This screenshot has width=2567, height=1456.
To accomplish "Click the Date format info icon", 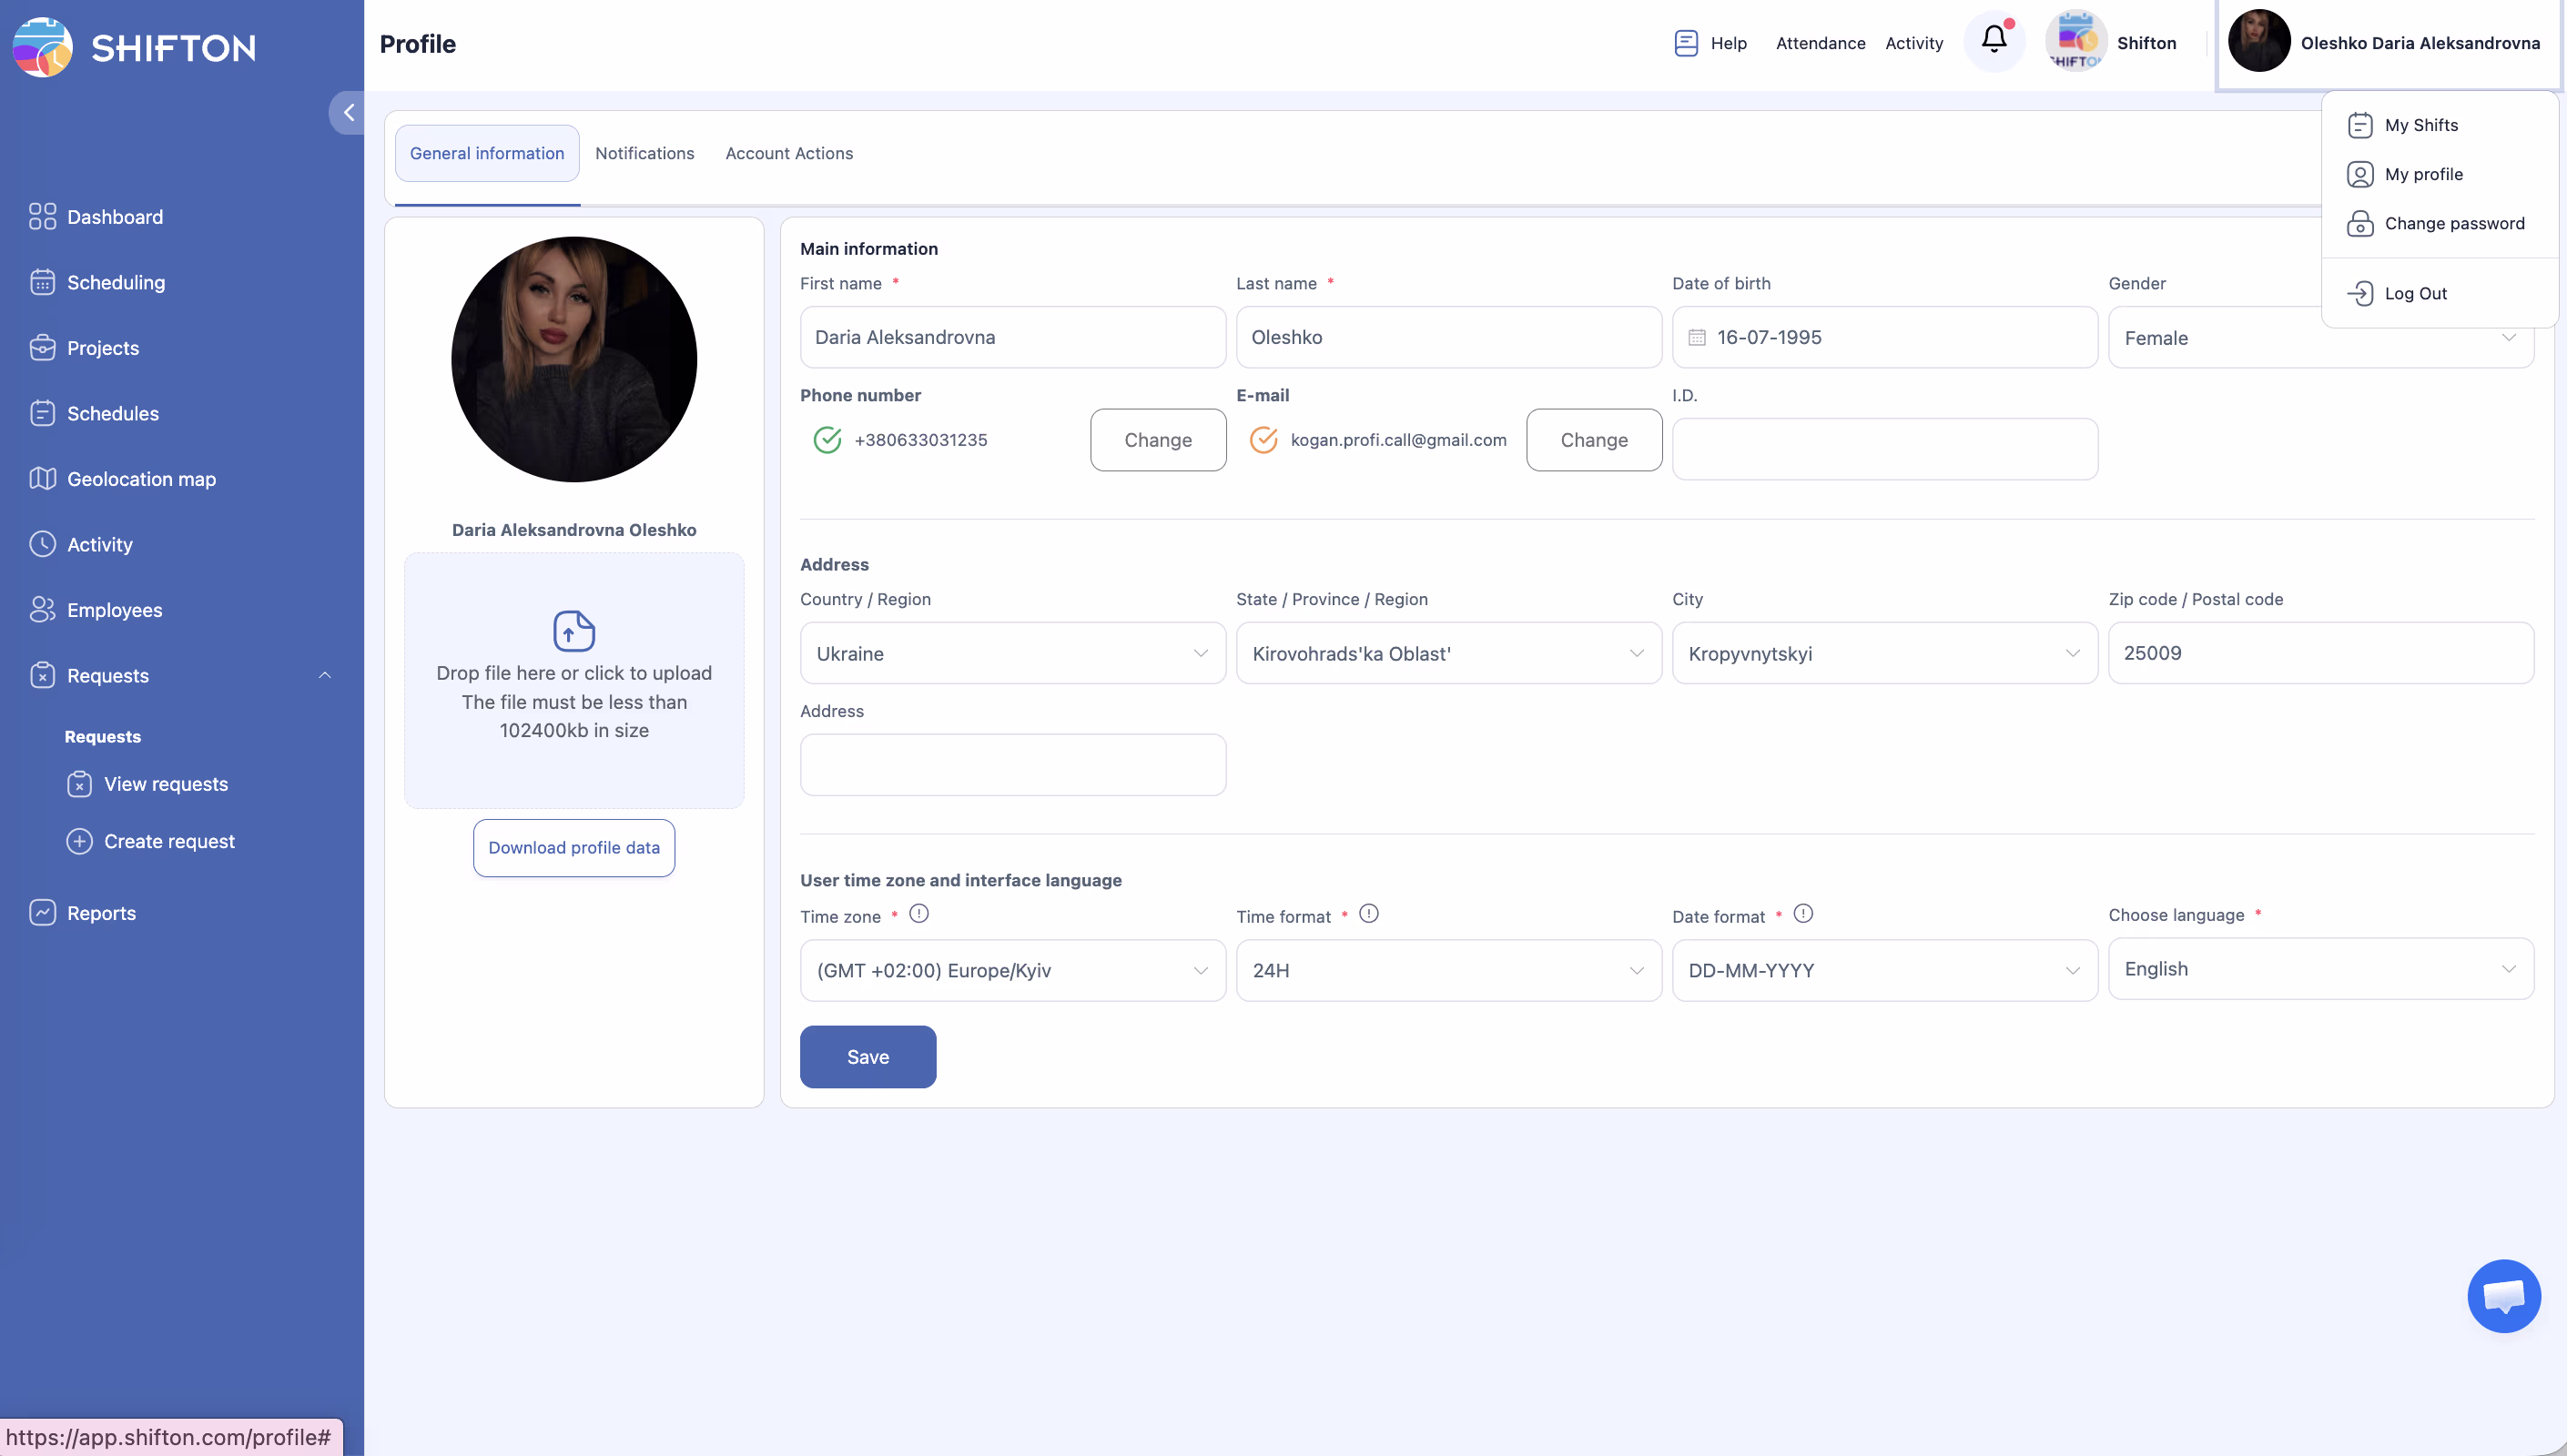I will pos(1803,914).
